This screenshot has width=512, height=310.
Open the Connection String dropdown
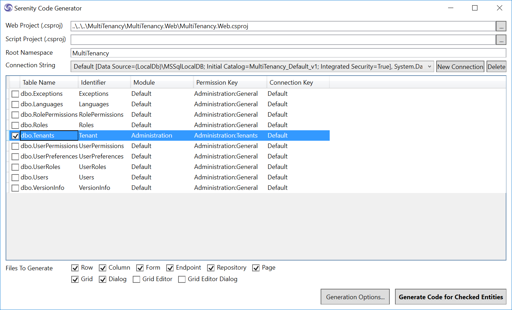tap(429, 67)
